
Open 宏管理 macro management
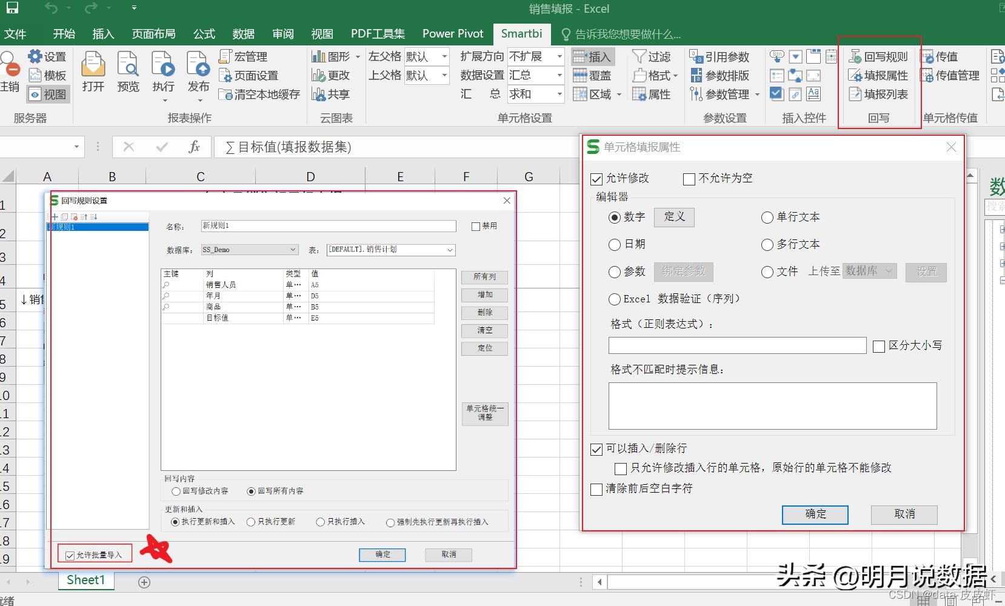click(243, 56)
